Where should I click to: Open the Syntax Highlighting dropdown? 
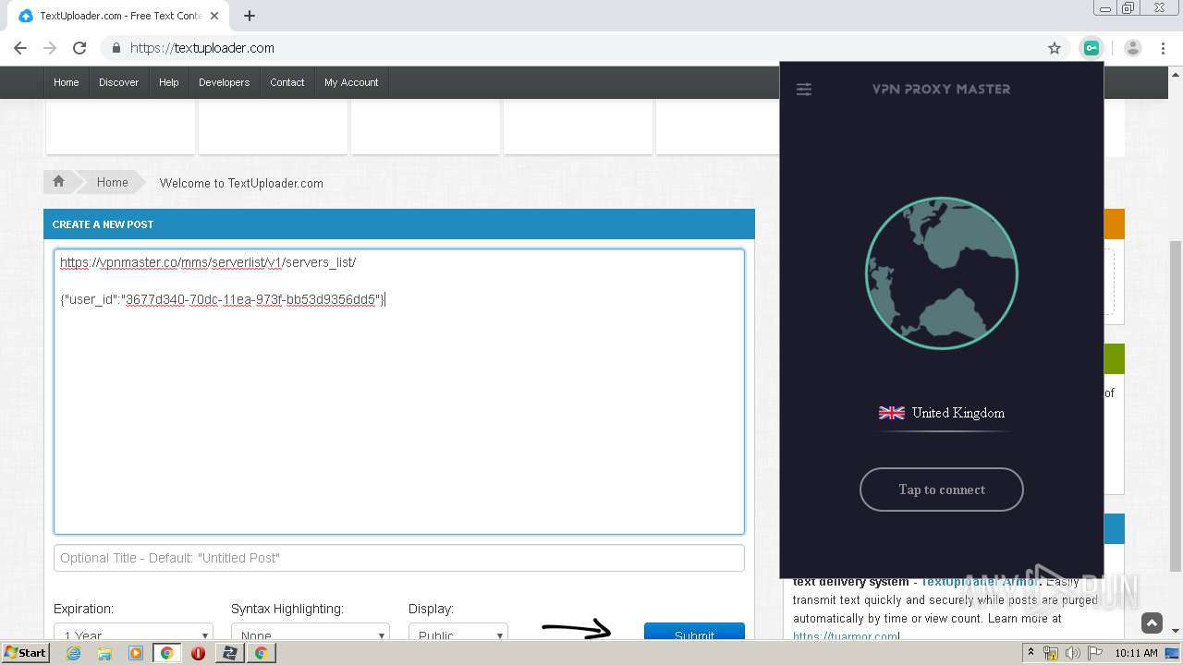point(311,633)
